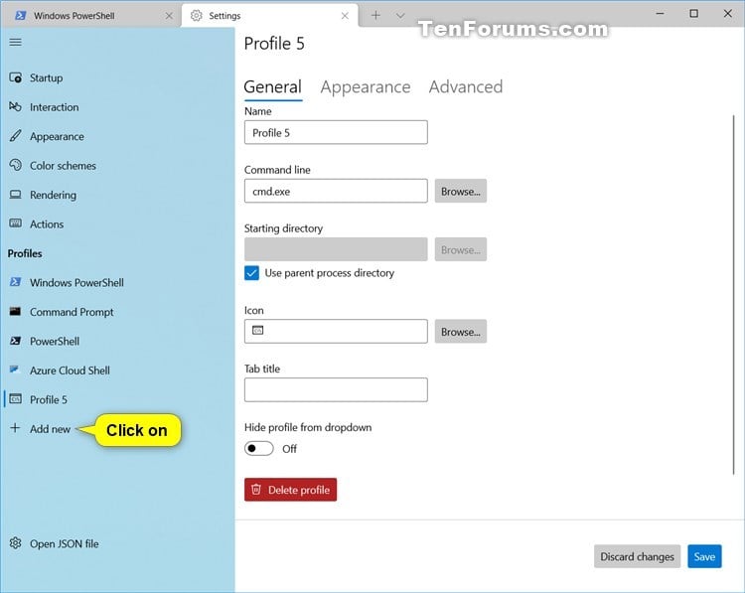Click the plus icon beside Add new
The width and height of the screenshot is (745, 593).
point(15,428)
